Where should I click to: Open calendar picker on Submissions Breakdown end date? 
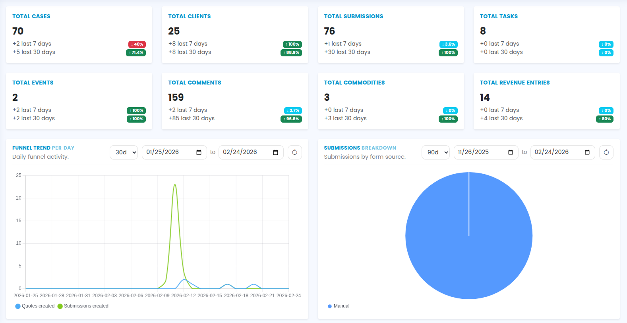pyautogui.click(x=587, y=152)
